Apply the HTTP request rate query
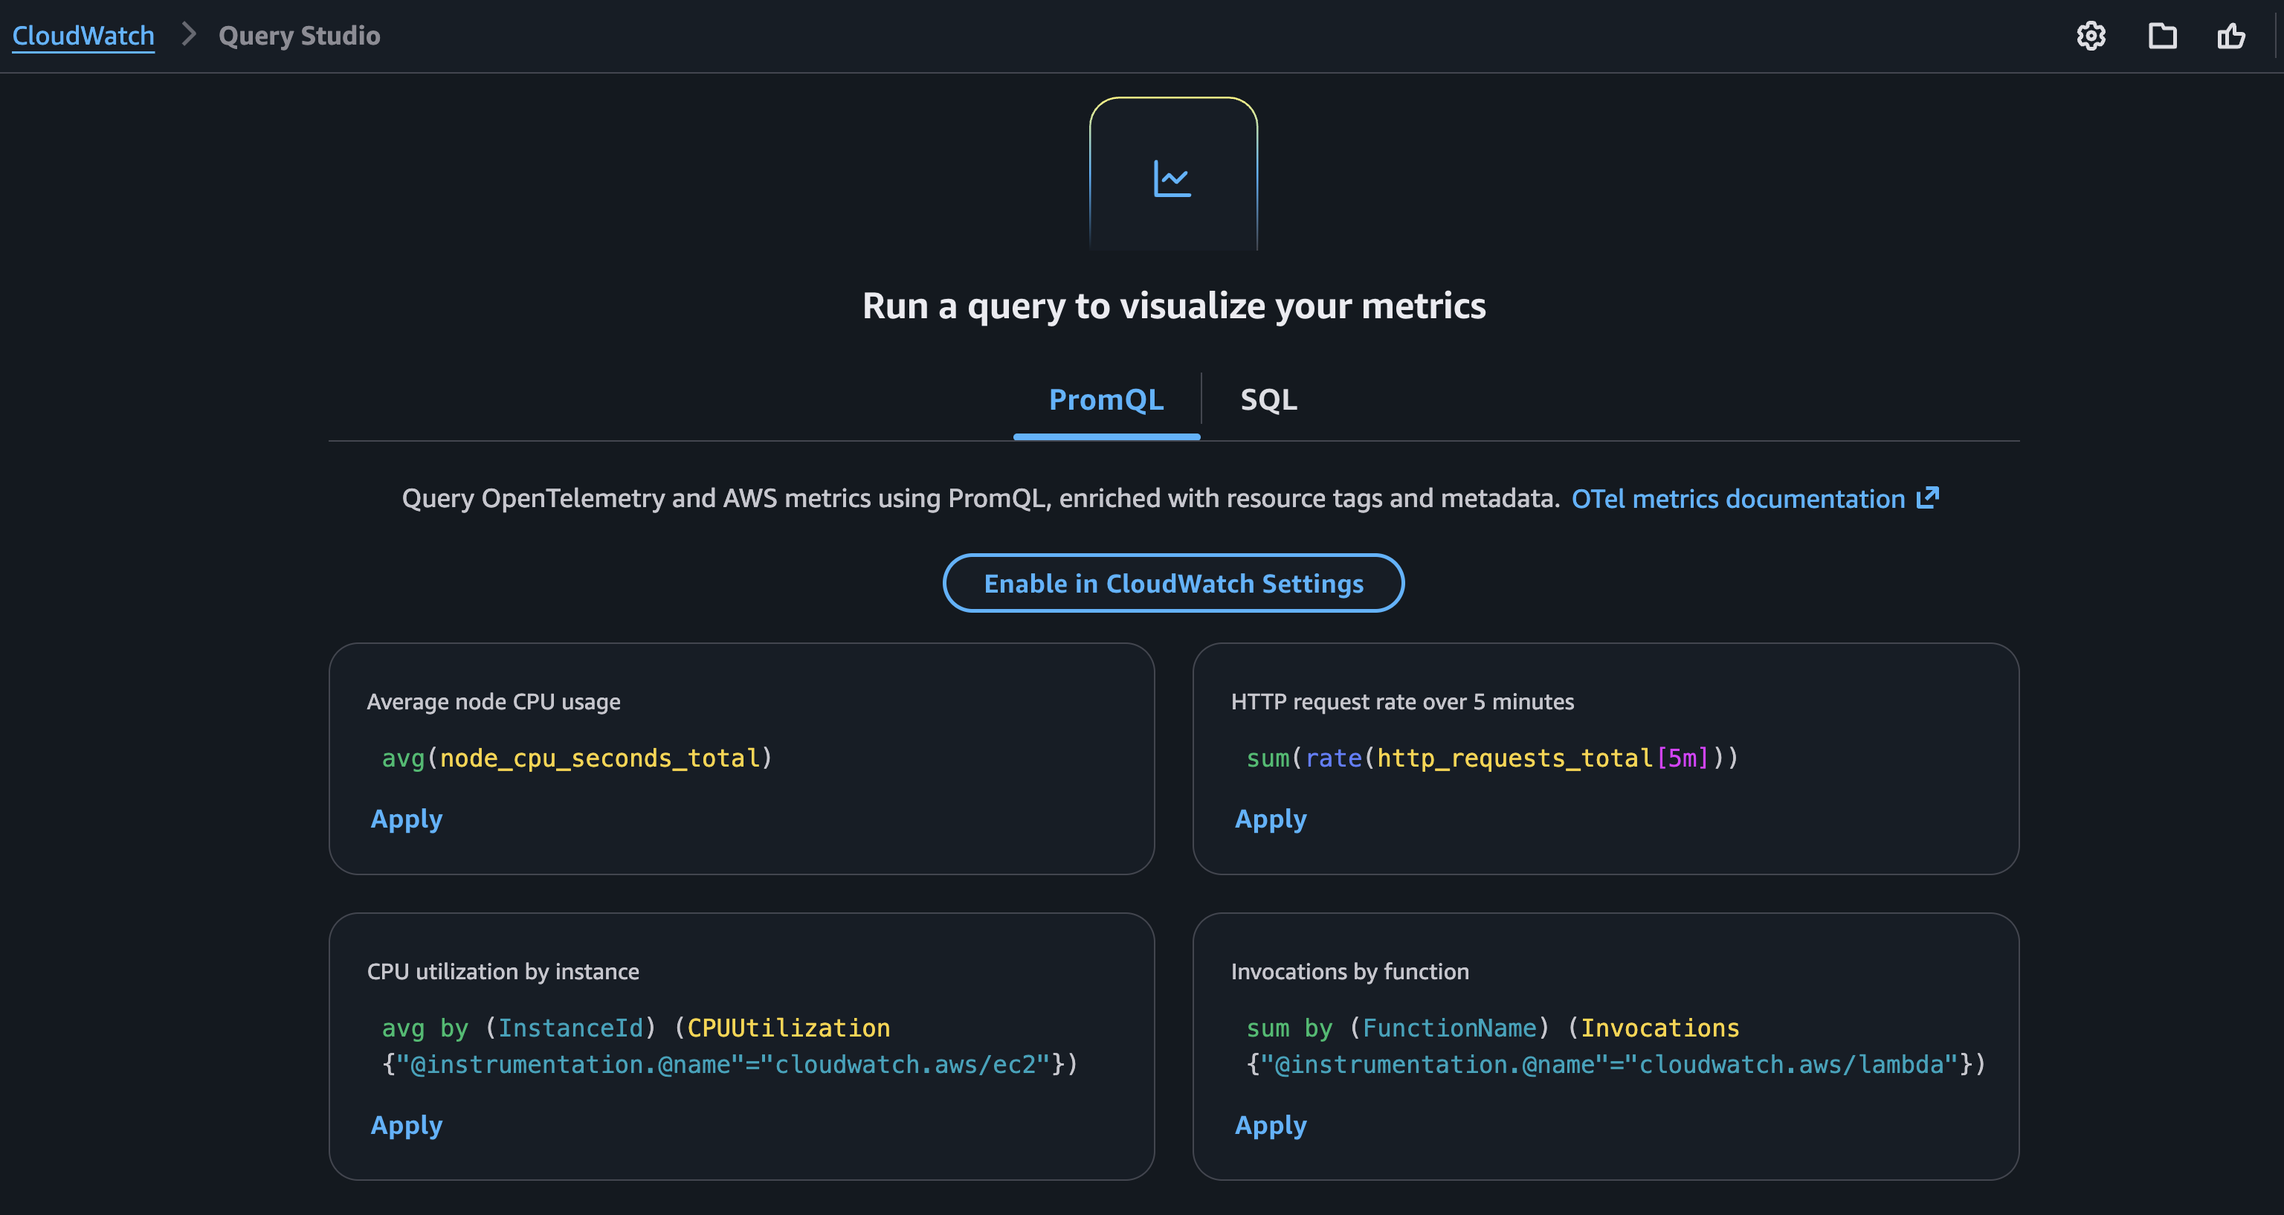 (x=1270, y=819)
